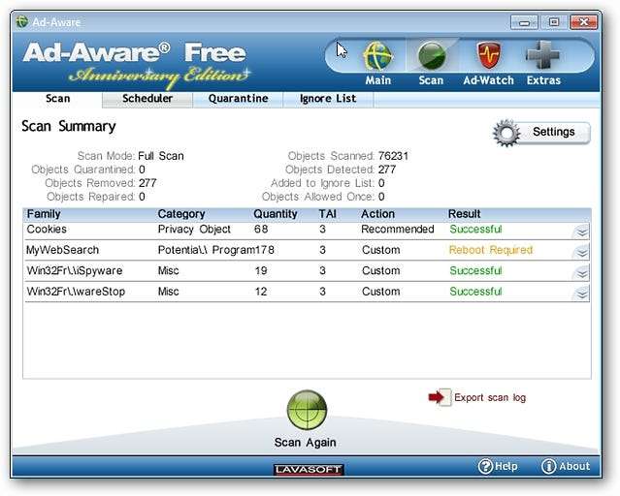The height and width of the screenshot is (496, 620).
Task: Close the Ad-Aware window
Action: click(x=584, y=22)
